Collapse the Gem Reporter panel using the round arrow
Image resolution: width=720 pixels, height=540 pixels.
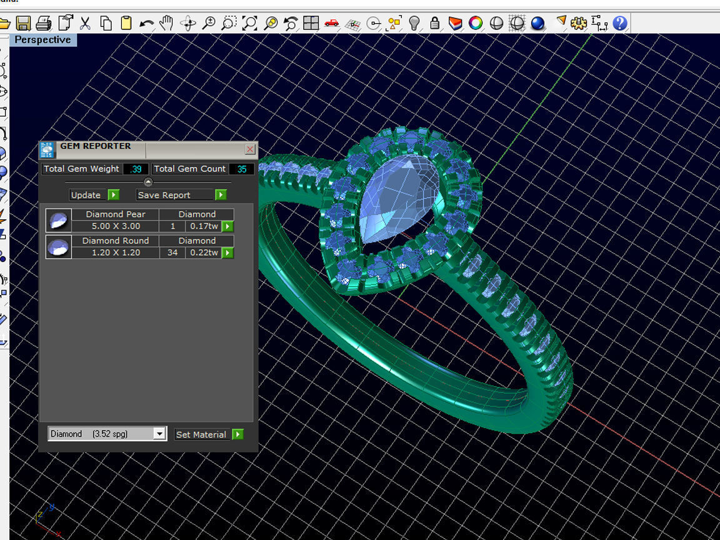[x=148, y=182]
